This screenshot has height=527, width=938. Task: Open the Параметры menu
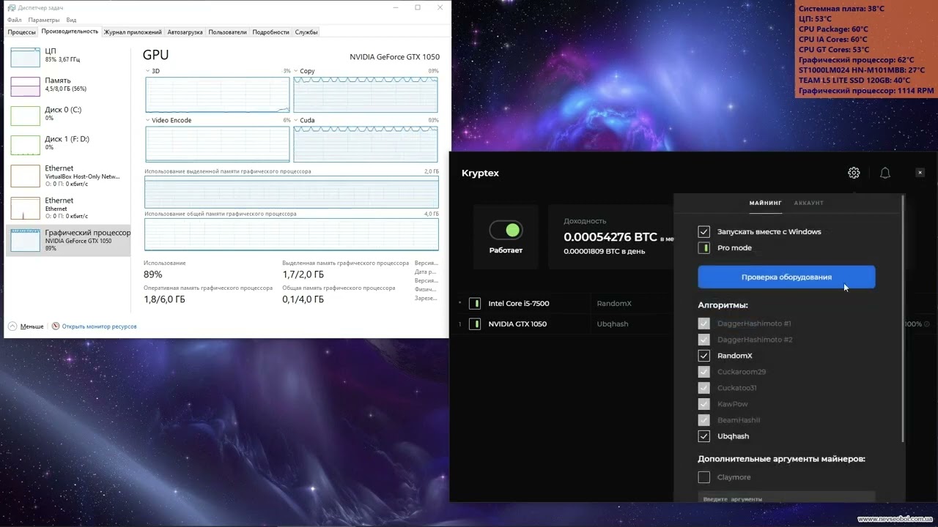(45, 20)
